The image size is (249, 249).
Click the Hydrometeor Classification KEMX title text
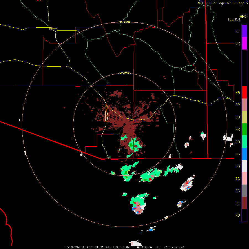pos(124,247)
